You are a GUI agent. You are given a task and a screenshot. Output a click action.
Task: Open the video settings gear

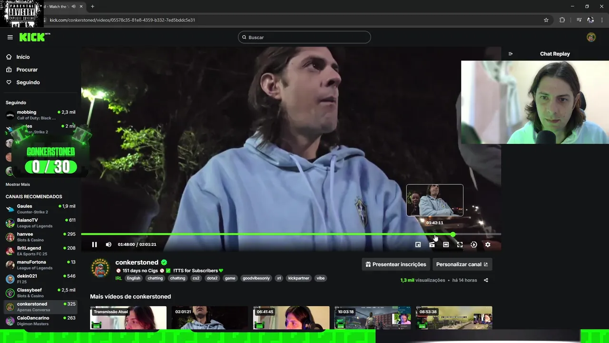[x=488, y=244]
